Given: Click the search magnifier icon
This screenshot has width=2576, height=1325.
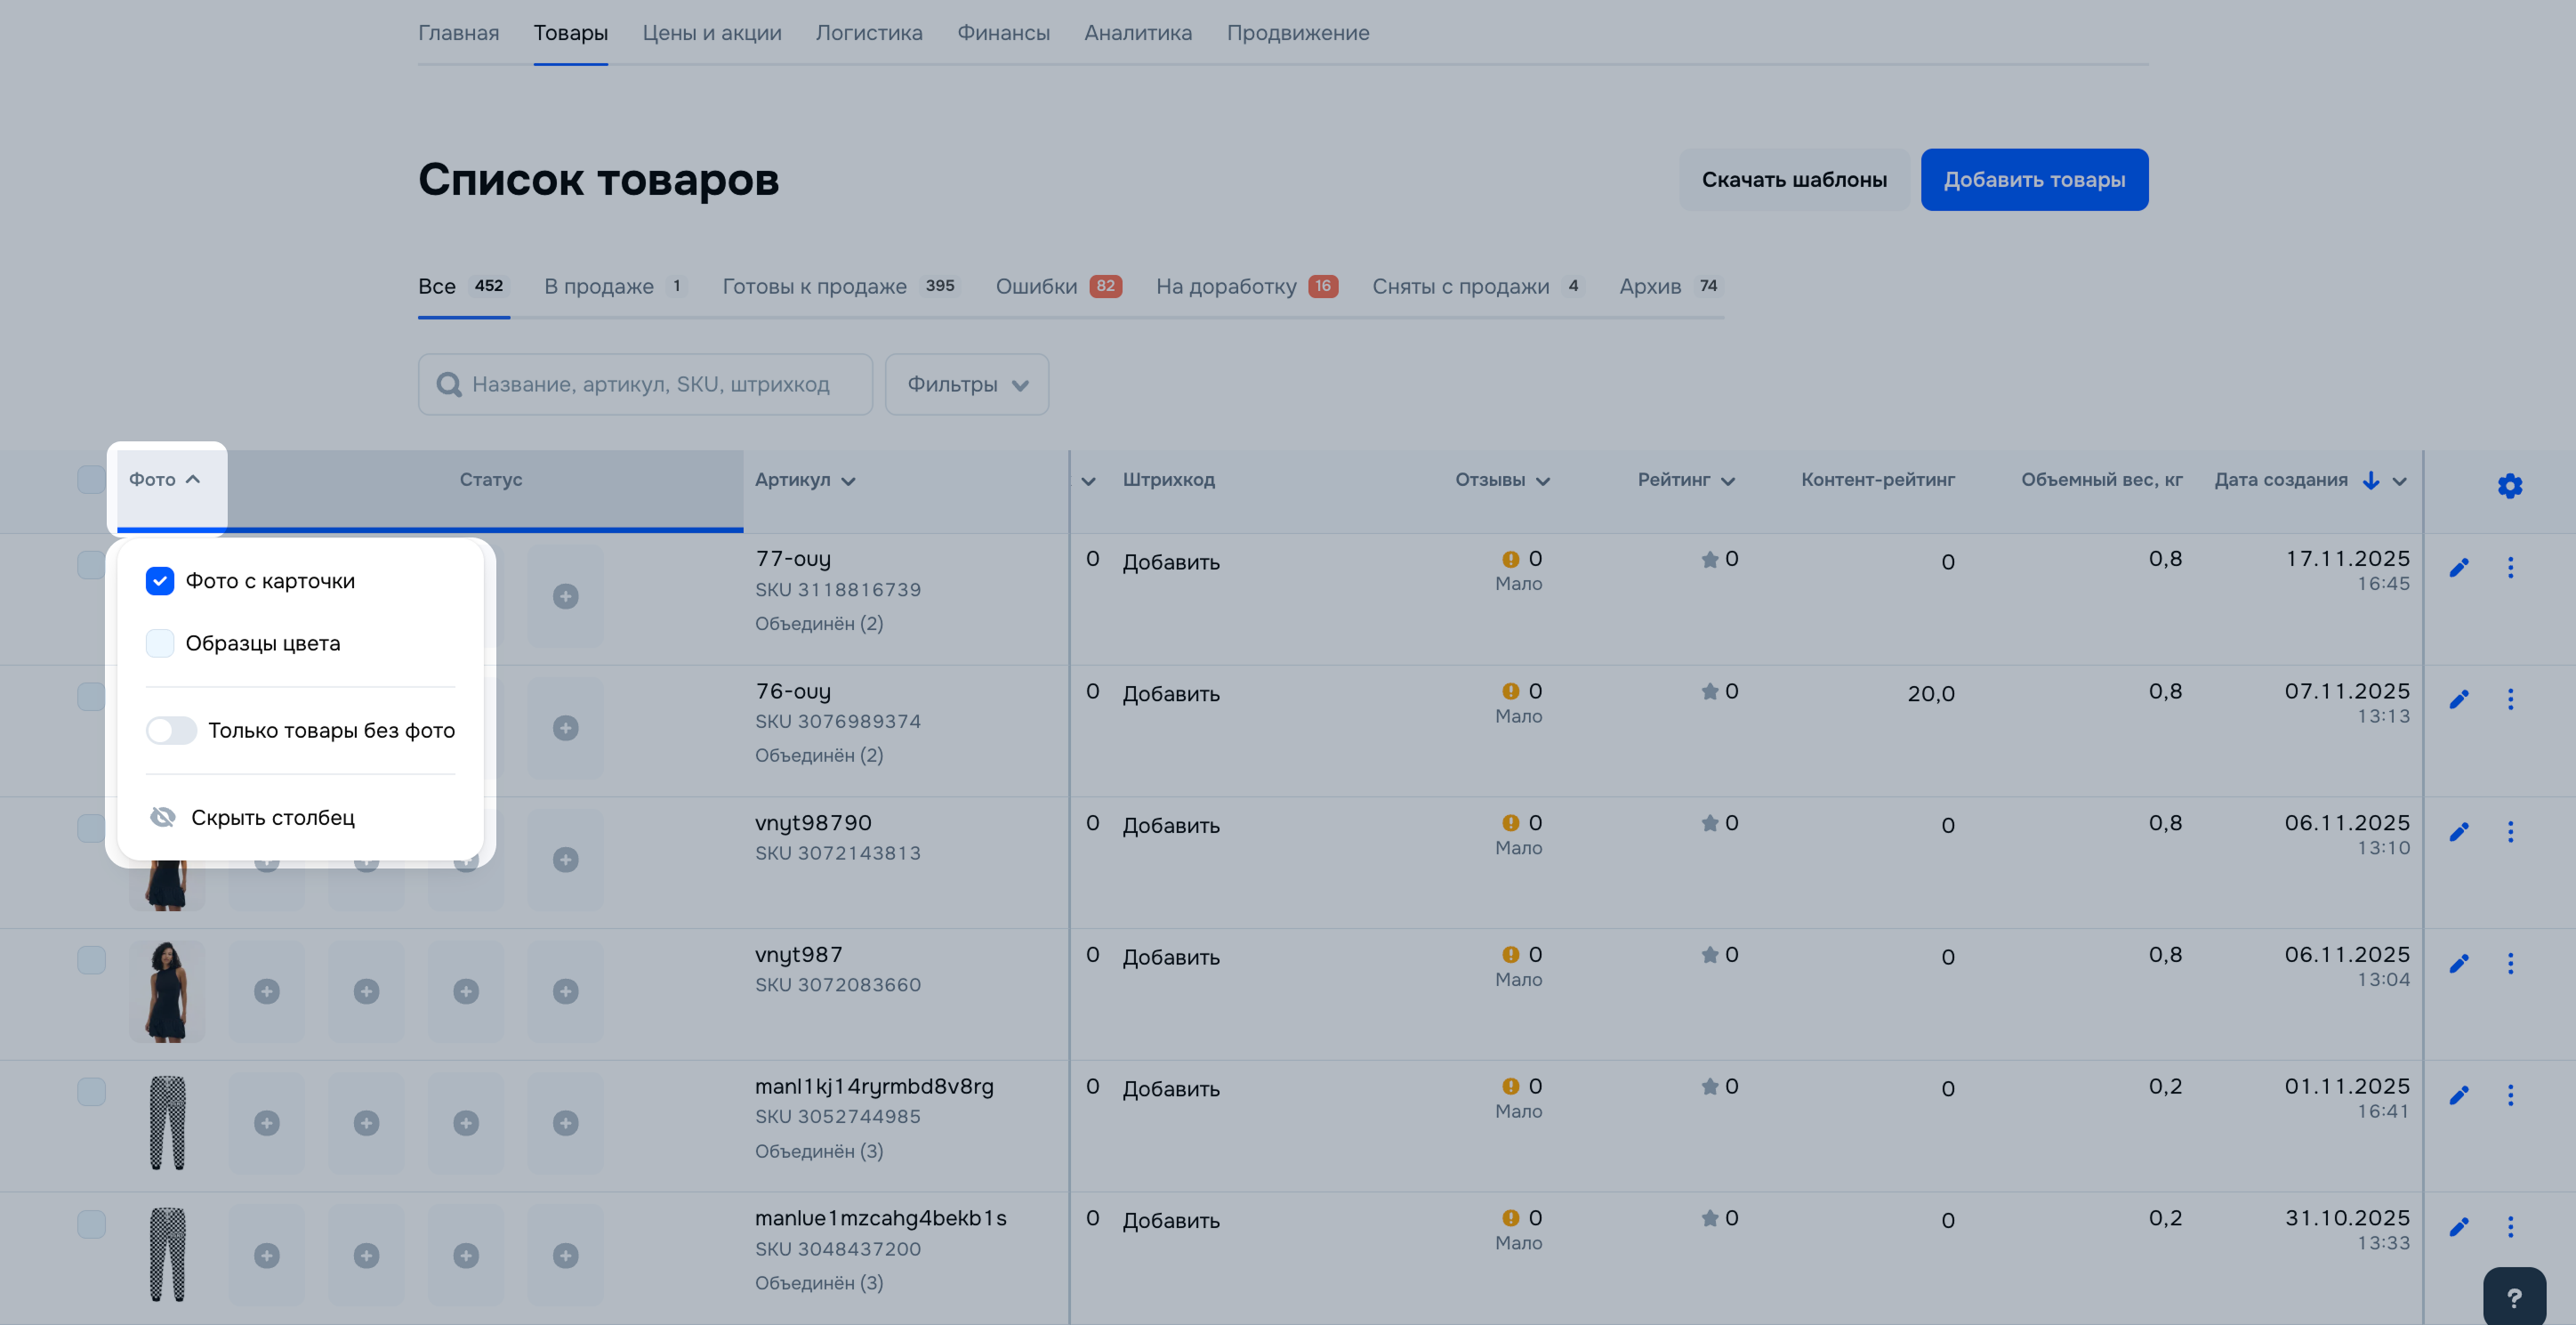Looking at the screenshot, I should (449, 385).
